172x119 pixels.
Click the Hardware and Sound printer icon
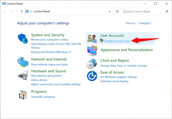click(x=23, y=75)
